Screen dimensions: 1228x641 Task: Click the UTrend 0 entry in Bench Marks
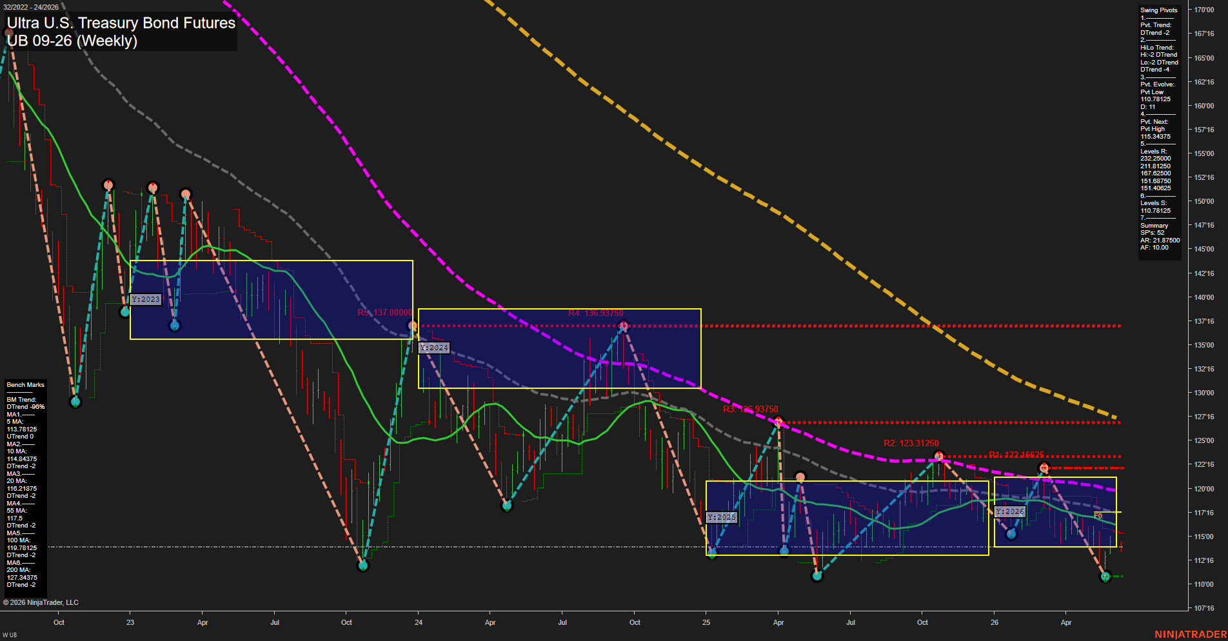click(19, 437)
